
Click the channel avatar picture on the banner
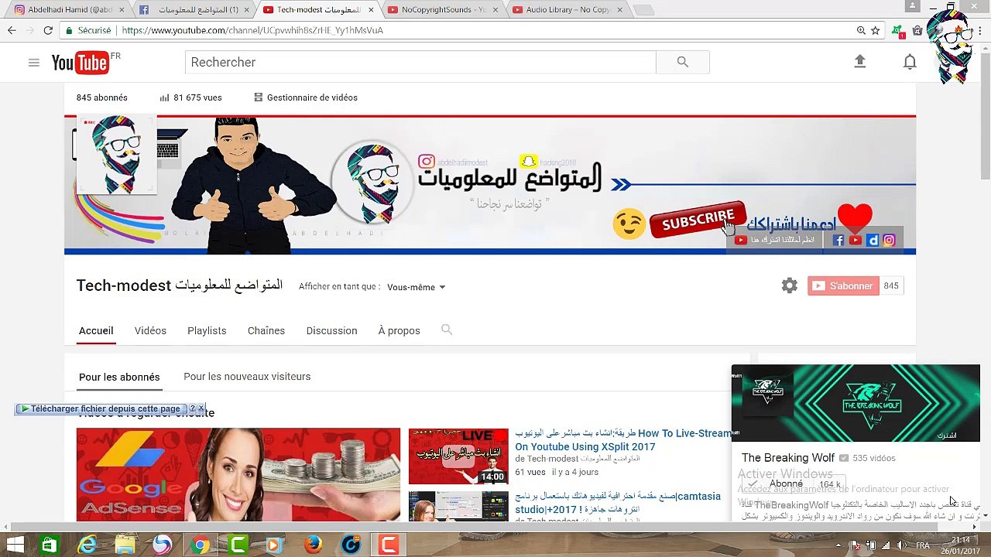click(117, 153)
